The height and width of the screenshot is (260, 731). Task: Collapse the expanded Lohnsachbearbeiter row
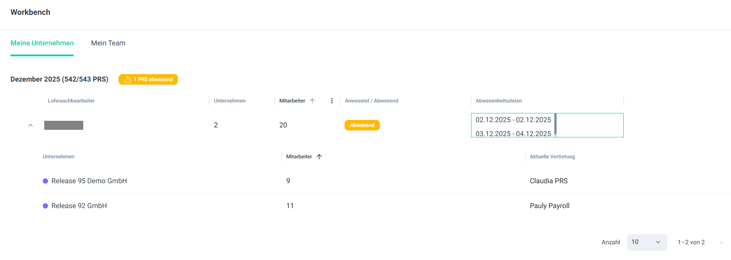[31, 125]
